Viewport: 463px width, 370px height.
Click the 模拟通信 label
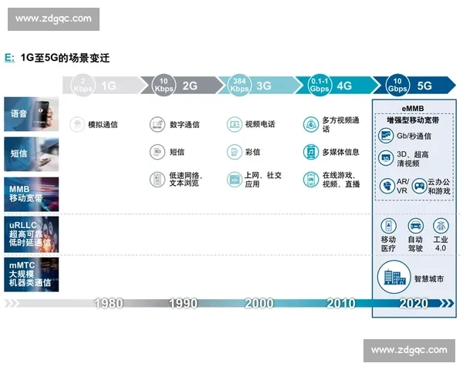coord(103,125)
